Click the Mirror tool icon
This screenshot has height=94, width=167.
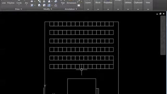tap(44, 1)
